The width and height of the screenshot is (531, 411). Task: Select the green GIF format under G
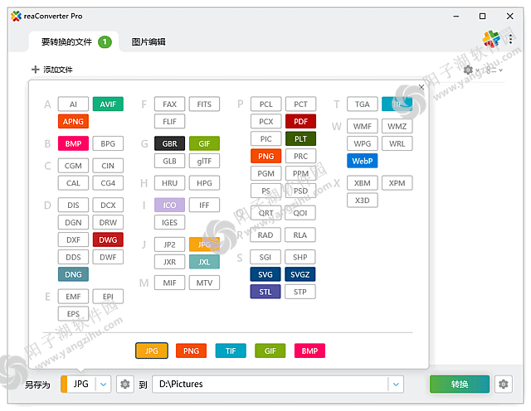[205, 143]
